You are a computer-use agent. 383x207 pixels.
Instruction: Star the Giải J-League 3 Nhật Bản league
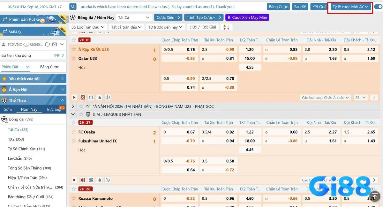81,114
